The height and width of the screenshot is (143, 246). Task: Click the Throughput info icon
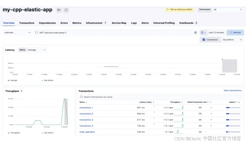point(22,91)
